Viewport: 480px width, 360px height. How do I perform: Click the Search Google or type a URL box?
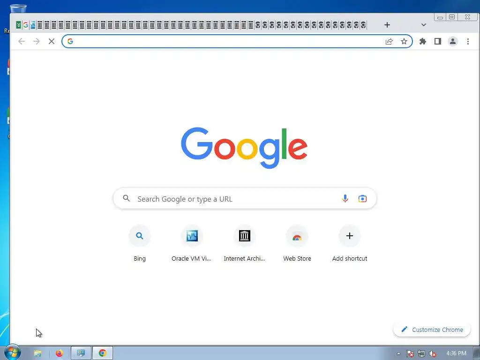point(245,199)
